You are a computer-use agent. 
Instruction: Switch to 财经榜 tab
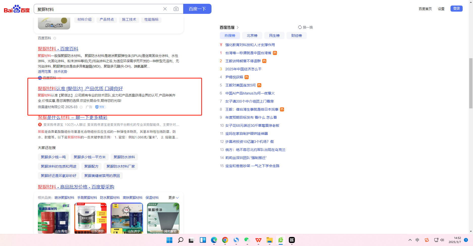[296, 36]
